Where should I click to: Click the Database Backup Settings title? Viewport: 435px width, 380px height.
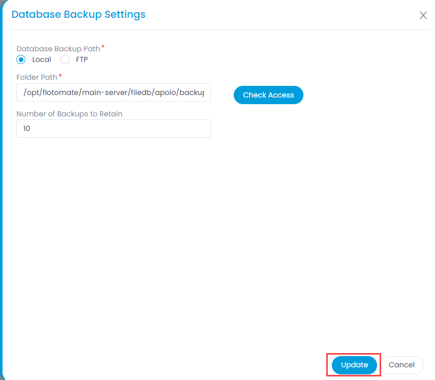(78, 14)
